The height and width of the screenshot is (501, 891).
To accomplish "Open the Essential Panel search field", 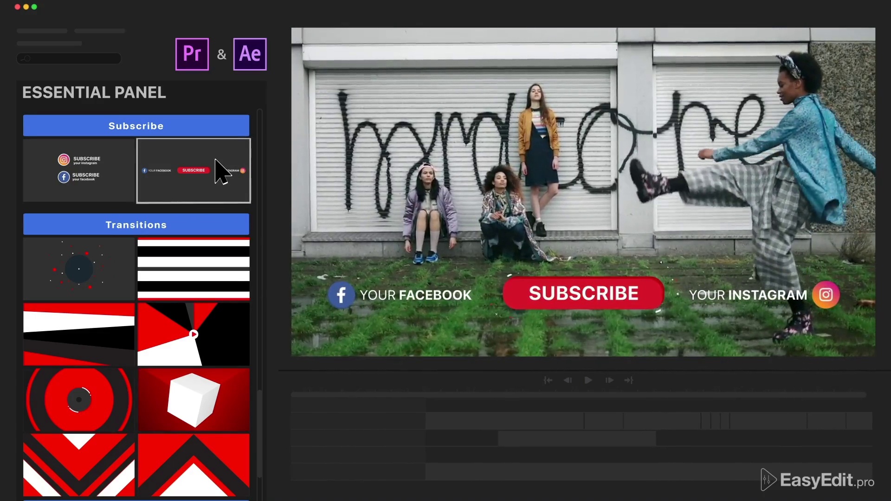I will click(69, 58).
